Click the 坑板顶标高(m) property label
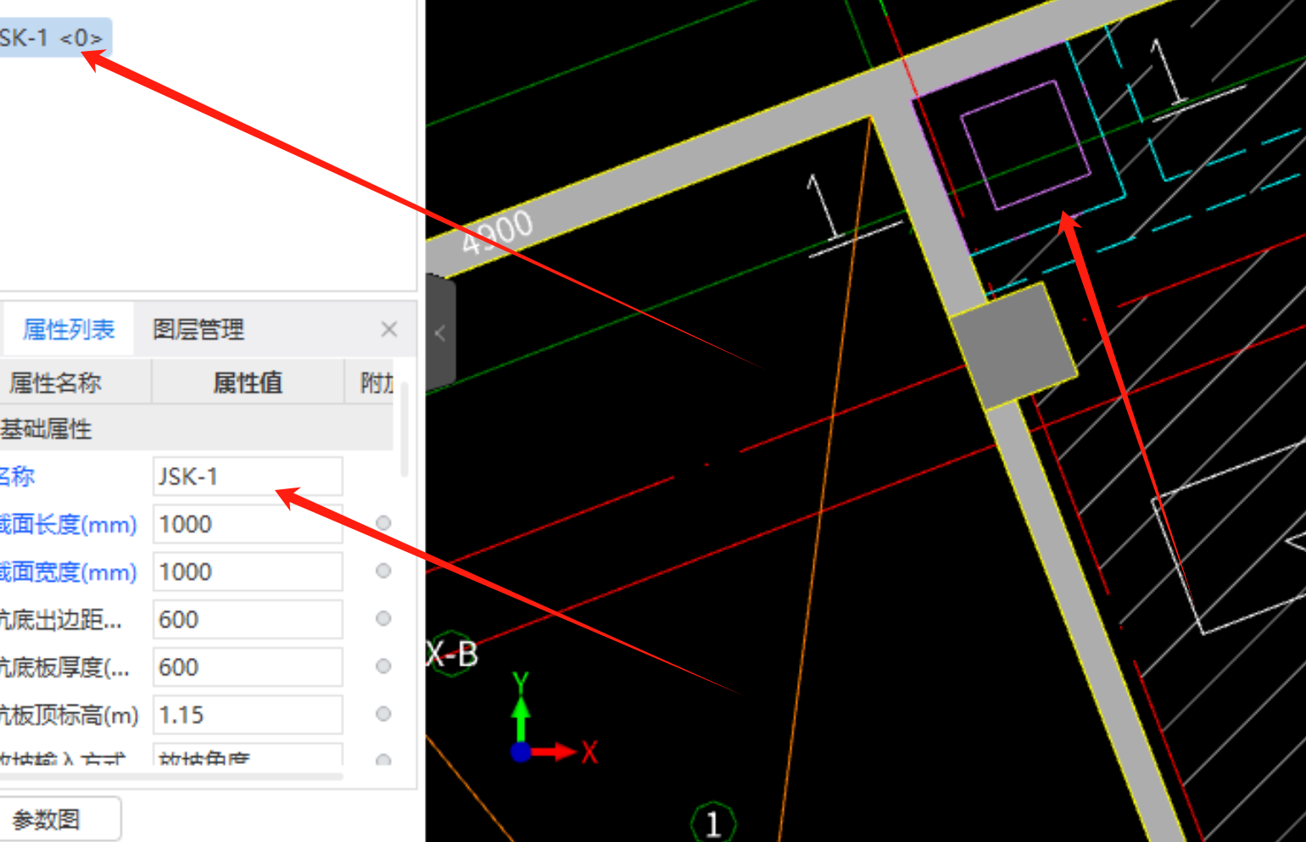The image size is (1306, 842). pos(70,716)
